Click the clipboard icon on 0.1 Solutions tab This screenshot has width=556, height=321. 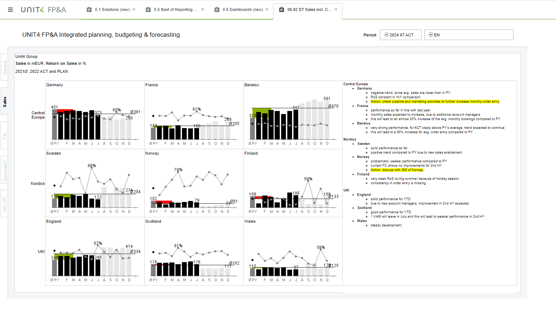tap(89, 10)
